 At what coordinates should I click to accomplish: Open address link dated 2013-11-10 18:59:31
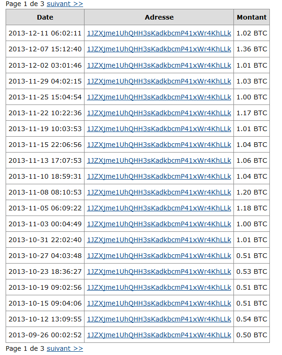click(159, 176)
